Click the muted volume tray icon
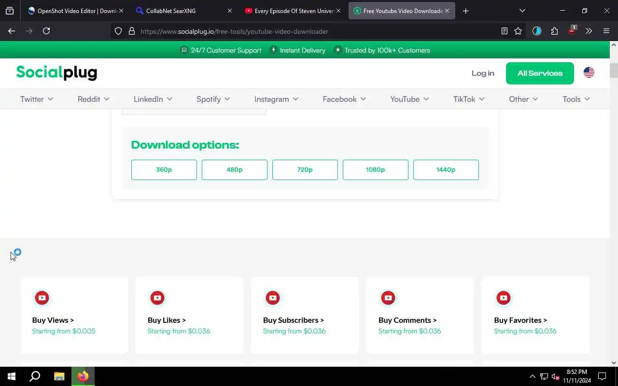Viewport: 618px width, 386px height. (x=555, y=376)
